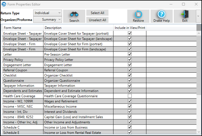Toggle the Privacy Policy checkbox

coord(130,59)
